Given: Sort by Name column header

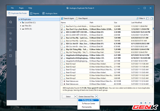Looking at the screenshot, I should tap(74, 23).
